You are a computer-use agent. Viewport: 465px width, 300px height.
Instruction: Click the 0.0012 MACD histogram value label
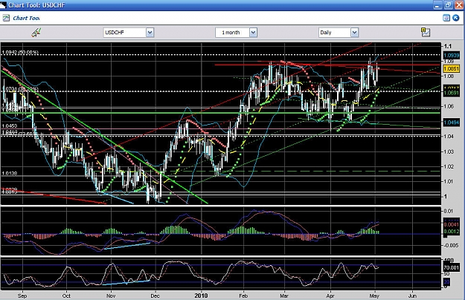[452, 232]
